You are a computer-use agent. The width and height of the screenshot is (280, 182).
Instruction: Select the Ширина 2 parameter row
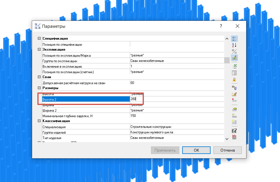133,110
